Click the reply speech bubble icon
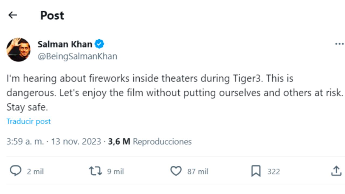The width and height of the screenshot is (345, 194). click(15, 171)
